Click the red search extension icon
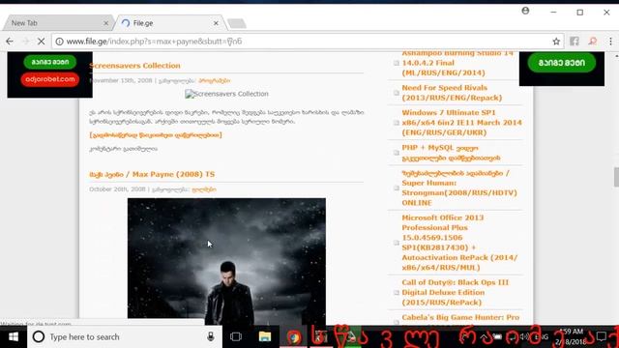This screenshot has height=348, width=619. 593,41
